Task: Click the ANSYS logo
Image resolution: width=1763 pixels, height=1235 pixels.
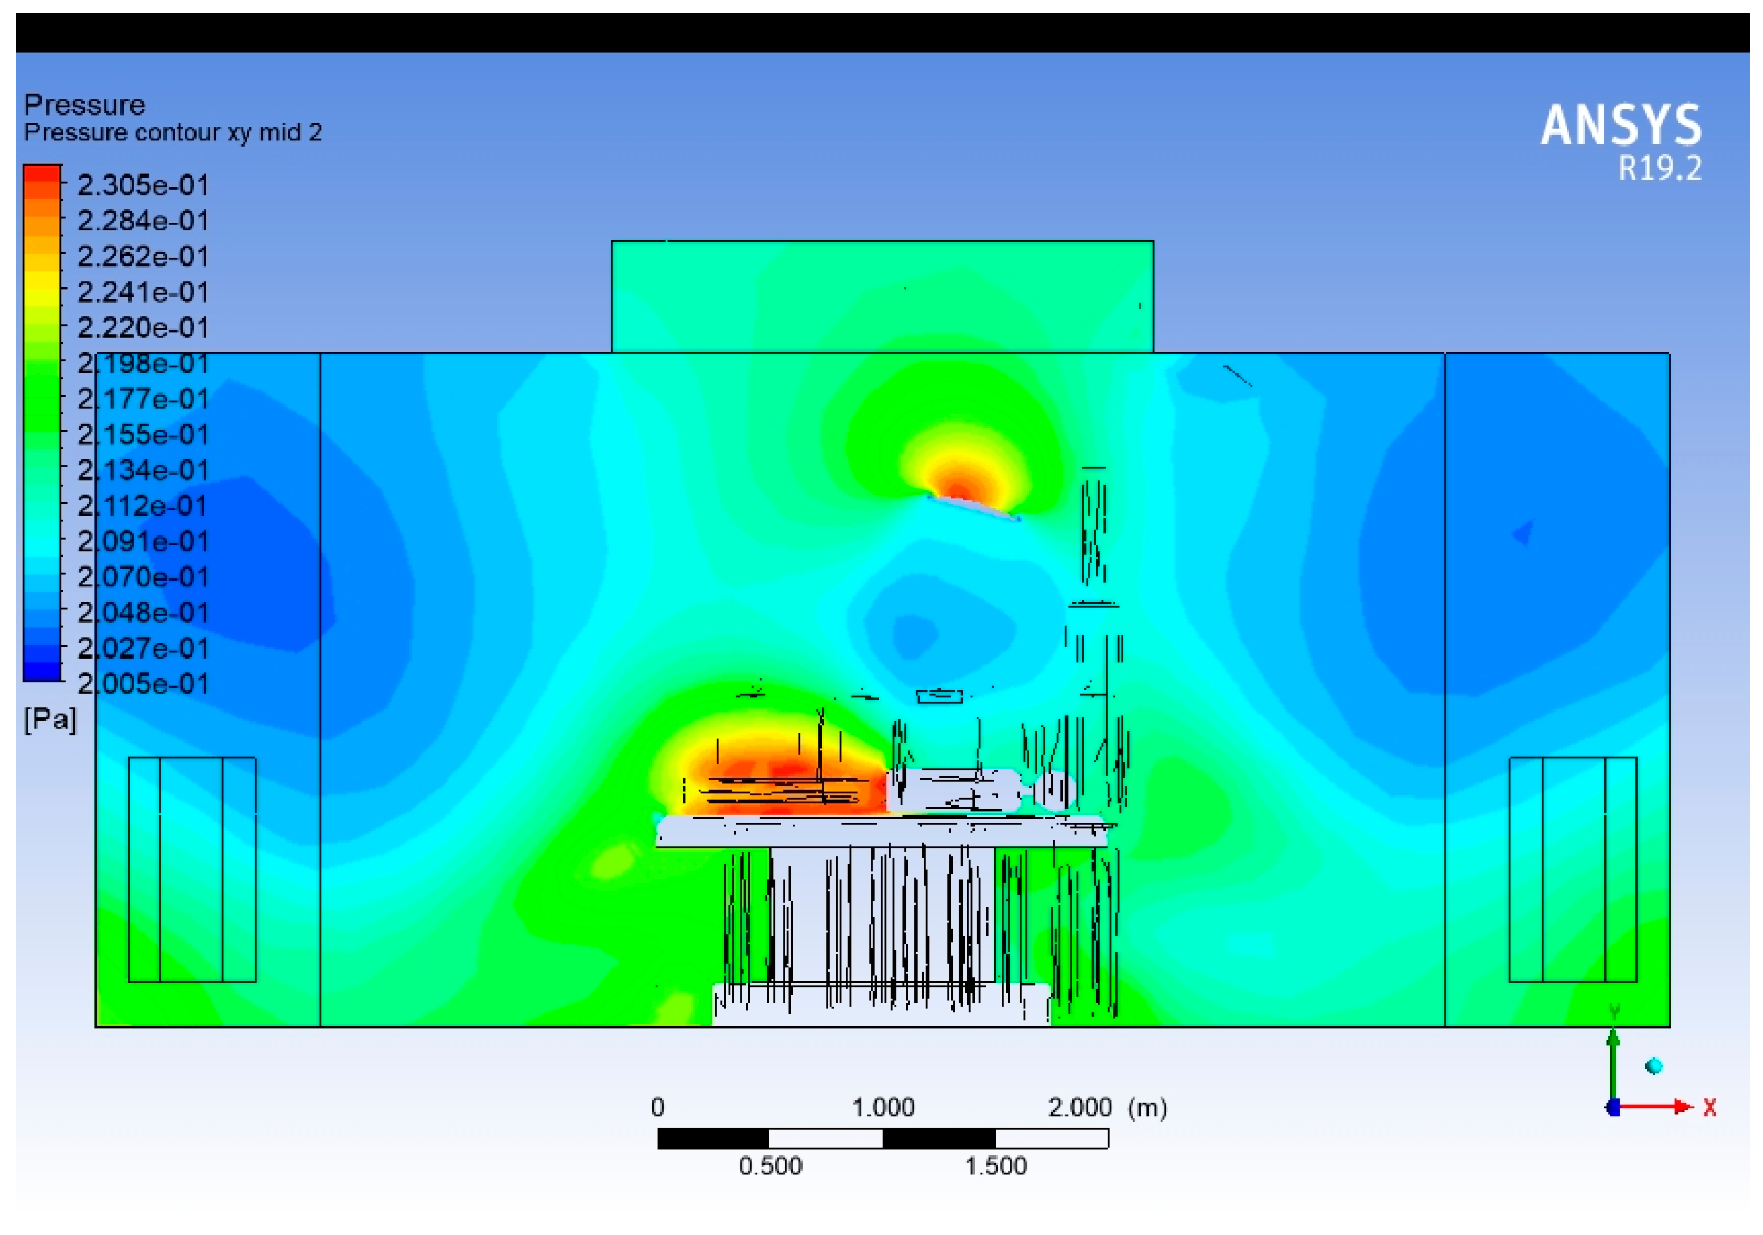Action: point(1621,125)
